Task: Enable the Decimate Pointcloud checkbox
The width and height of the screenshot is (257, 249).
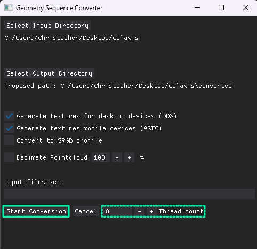Action: pyautogui.click(x=9, y=157)
